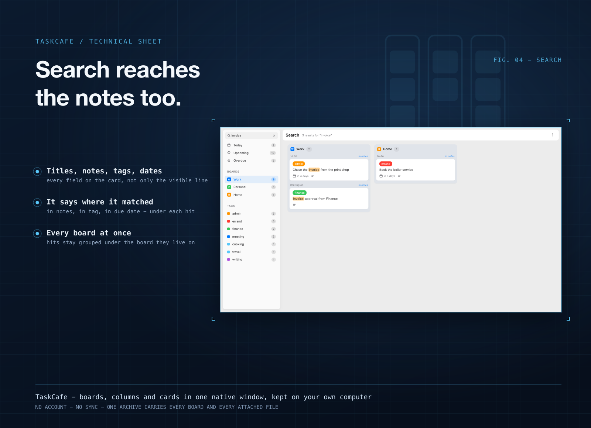Screen dimensions: 591x428
Task: Click "in notes" label in Home group
Action: pos(450,156)
